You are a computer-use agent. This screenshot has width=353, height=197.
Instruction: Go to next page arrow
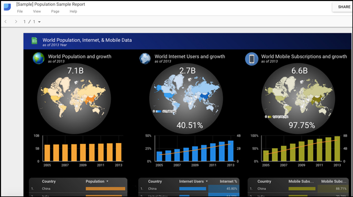click(x=16, y=22)
